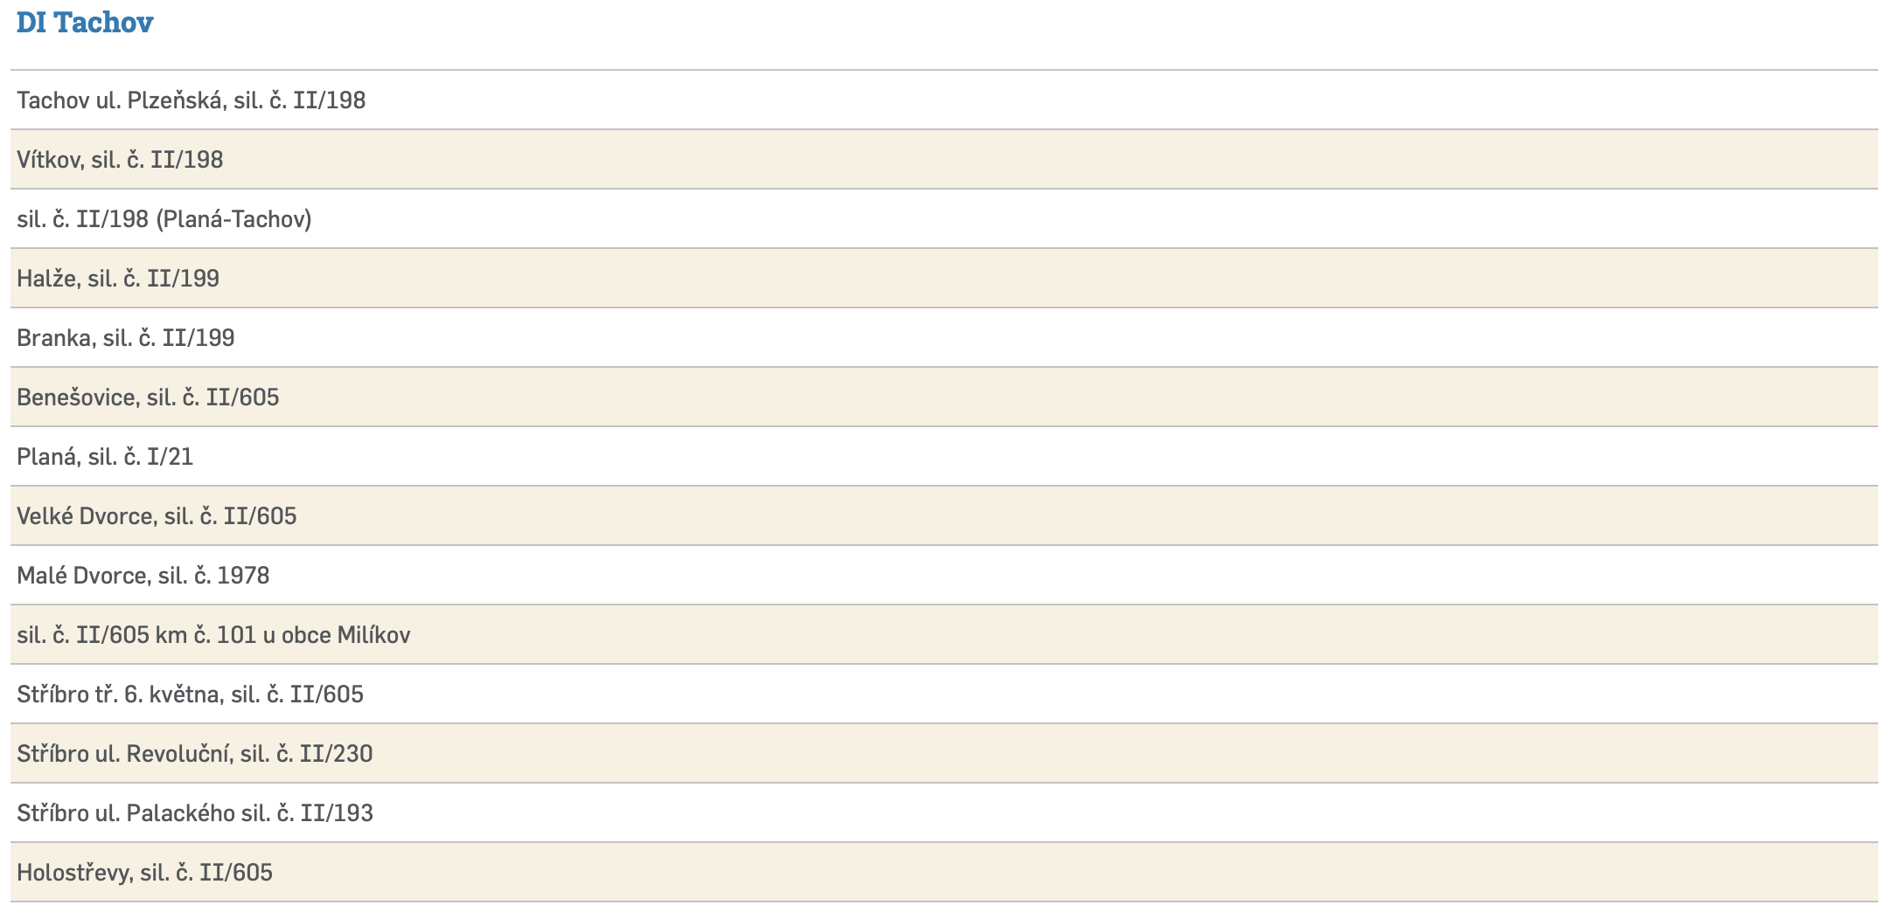
Task: Select the Malé Dvorce entry
Action: coord(143,576)
